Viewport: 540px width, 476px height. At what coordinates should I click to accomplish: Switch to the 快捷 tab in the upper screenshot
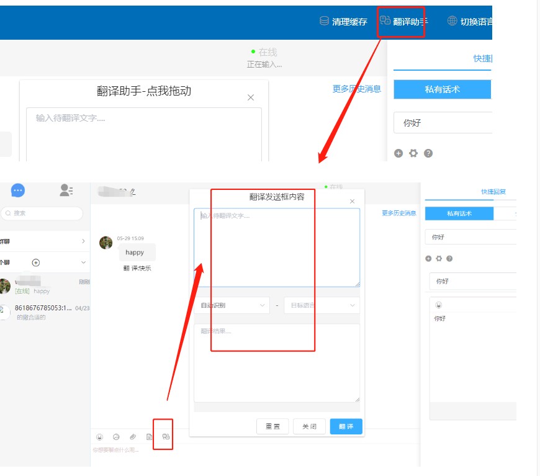click(x=482, y=58)
